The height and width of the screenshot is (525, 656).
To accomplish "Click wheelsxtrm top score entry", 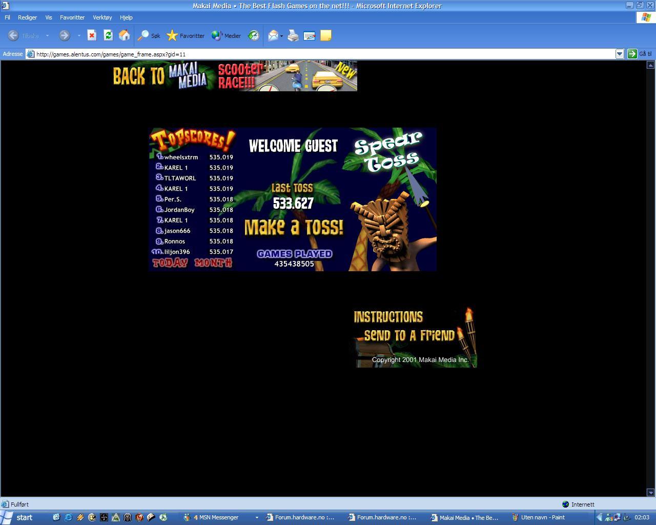I will [x=195, y=157].
